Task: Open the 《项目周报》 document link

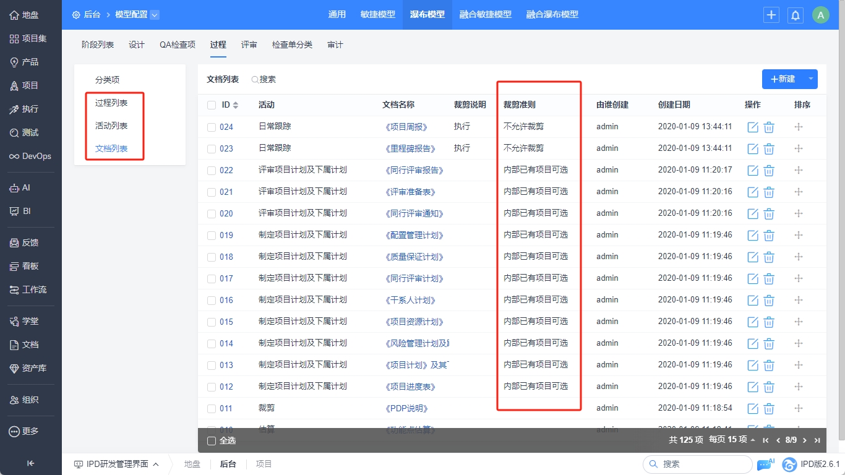Action: (x=406, y=127)
